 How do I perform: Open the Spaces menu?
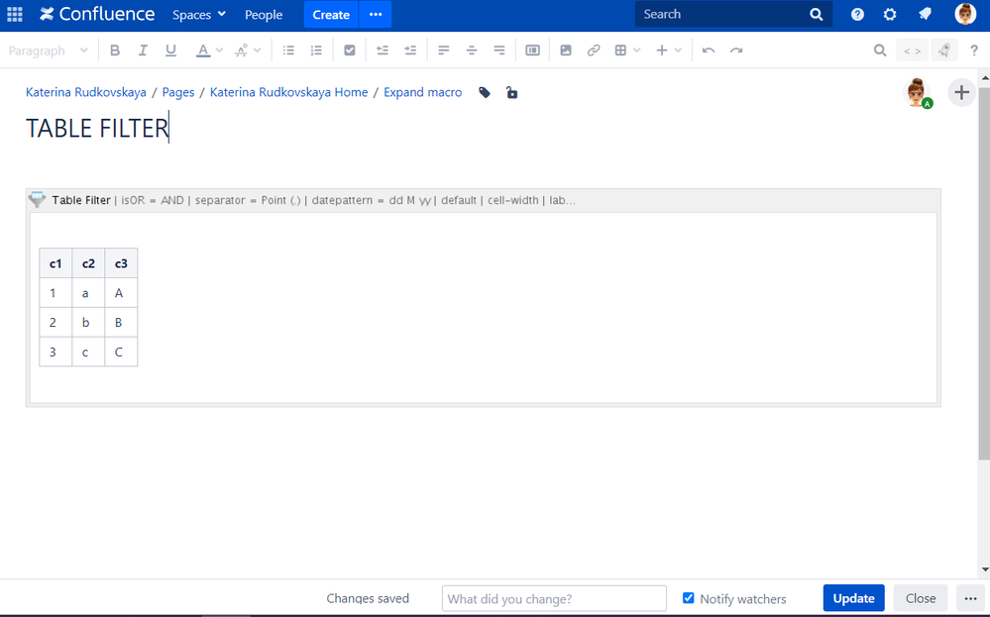tap(199, 15)
